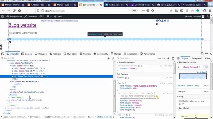
Task: Show more sidebar tabs dropdown
Action: tap(212, 58)
